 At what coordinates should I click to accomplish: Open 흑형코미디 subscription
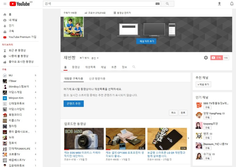(x=20, y=115)
